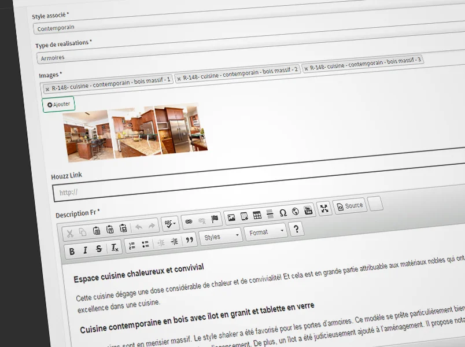Click the Ajouter button
Screen dimensions: 465x347
click(58, 105)
